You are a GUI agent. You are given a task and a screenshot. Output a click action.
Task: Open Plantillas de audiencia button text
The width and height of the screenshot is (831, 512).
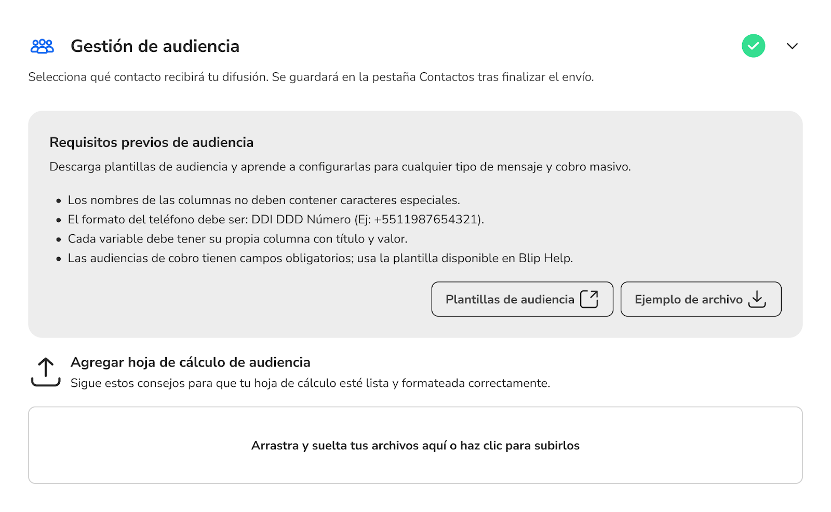click(x=510, y=300)
